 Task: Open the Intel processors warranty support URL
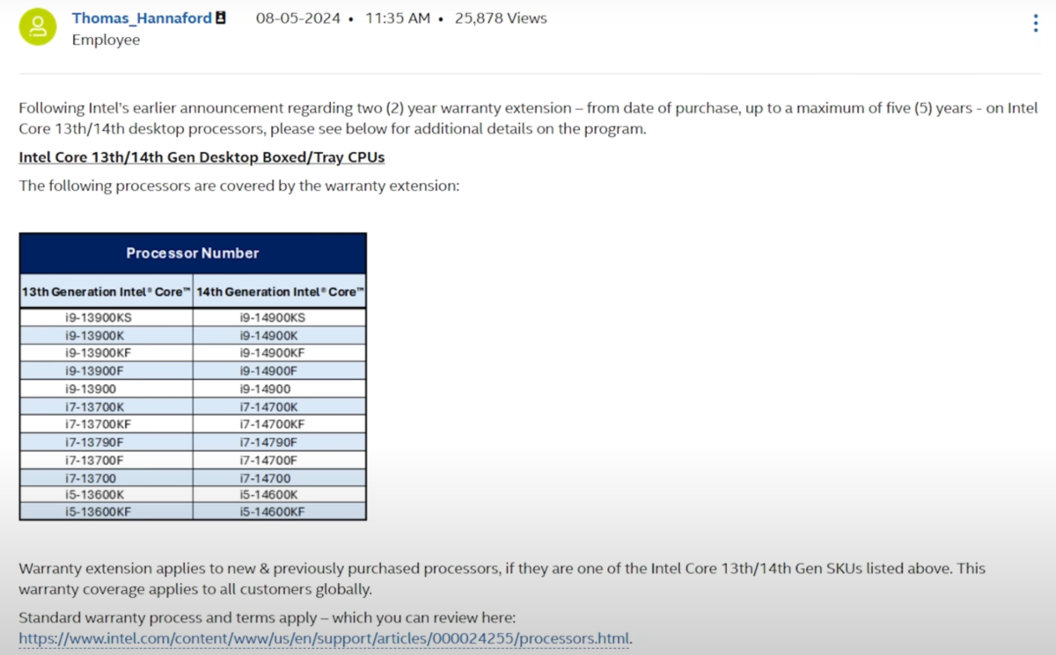(x=324, y=638)
